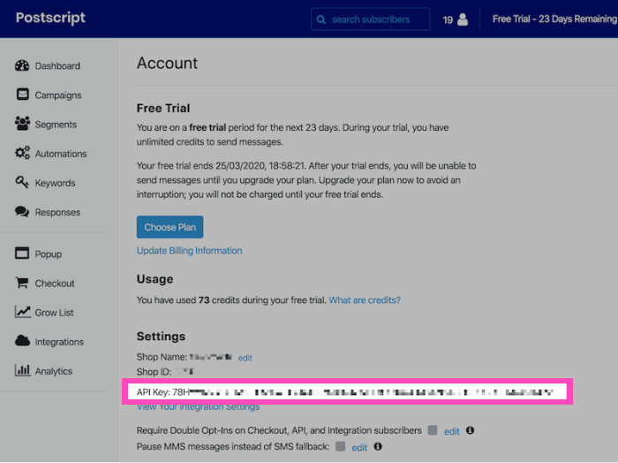Click the Segments people icon
The width and height of the screenshot is (618, 463).
coord(22,125)
